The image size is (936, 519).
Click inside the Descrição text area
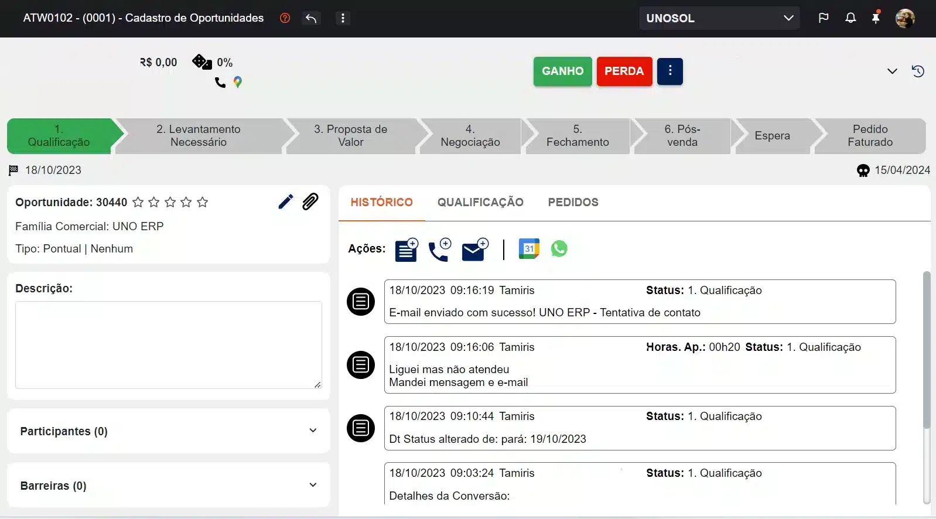pyautogui.click(x=169, y=345)
